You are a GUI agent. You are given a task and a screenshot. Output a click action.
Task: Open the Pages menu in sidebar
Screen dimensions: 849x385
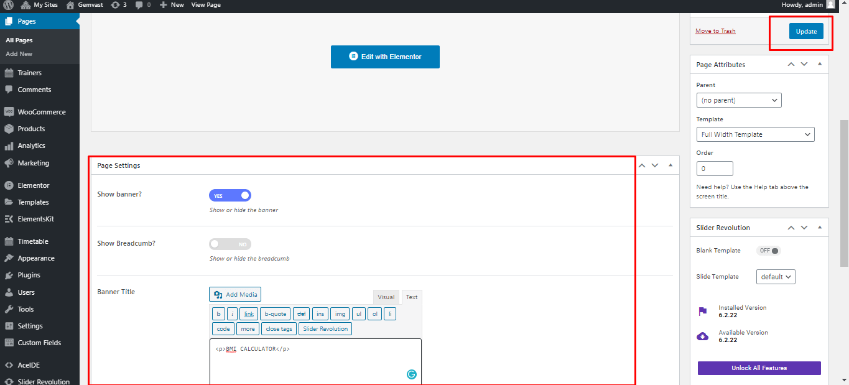coord(40,21)
